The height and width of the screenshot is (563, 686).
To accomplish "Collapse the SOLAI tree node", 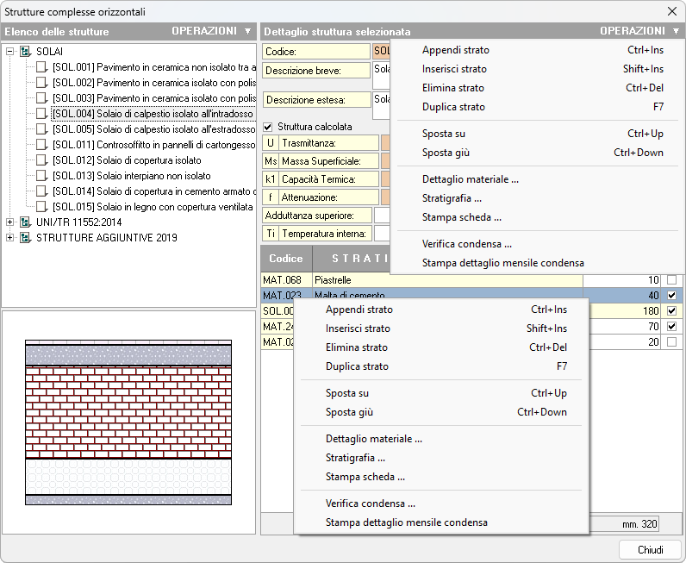I will pyautogui.click(x=10, y=52).
